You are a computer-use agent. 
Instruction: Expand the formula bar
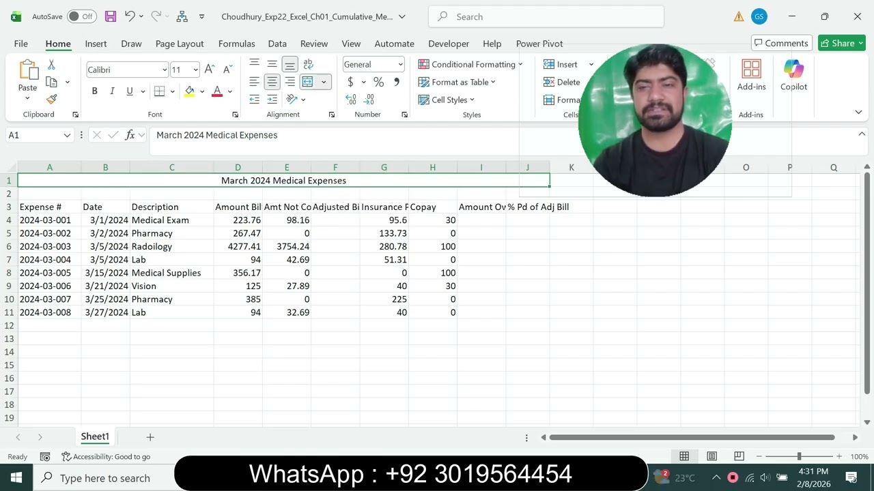(x=862, y=134)
